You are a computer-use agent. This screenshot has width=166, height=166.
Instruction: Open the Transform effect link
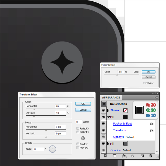pyautogui.click(x=120, y=130)
